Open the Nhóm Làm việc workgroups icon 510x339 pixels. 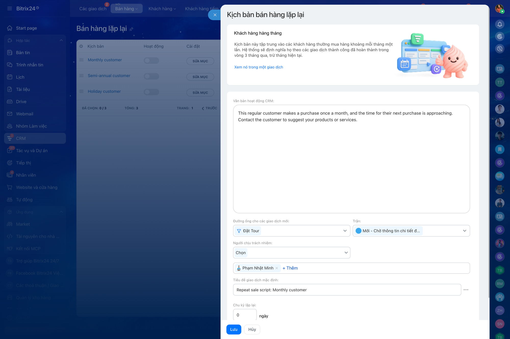pos(10,126)
